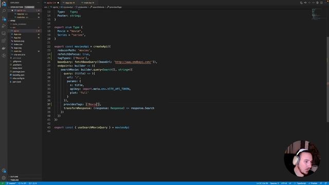Screen dimensions: 329x185
Task: Open logo.svg in the file tree
Action: click(17, 48)
